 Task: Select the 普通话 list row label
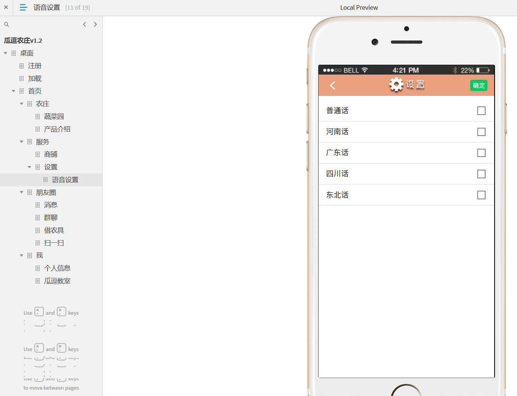[337, 111]
